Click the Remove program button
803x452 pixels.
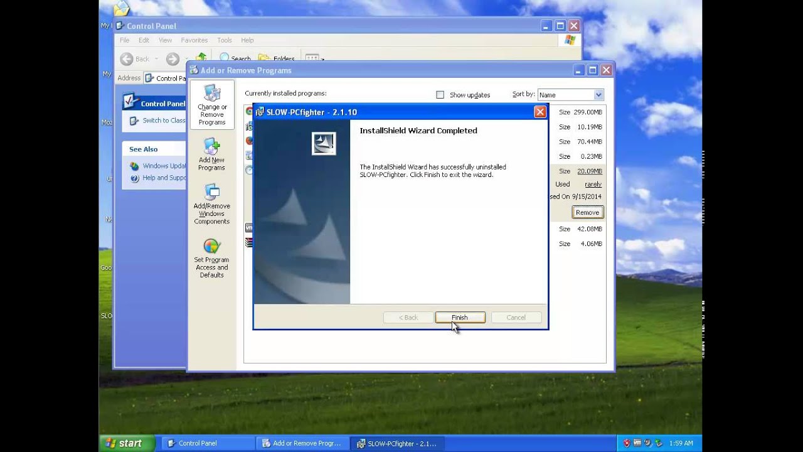[588, 212]
